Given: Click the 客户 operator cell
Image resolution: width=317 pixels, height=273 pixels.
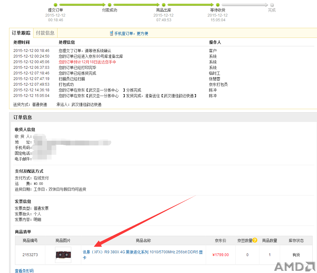Looking at the screenshot, I should pyautogui.click(x=213, y=51).
